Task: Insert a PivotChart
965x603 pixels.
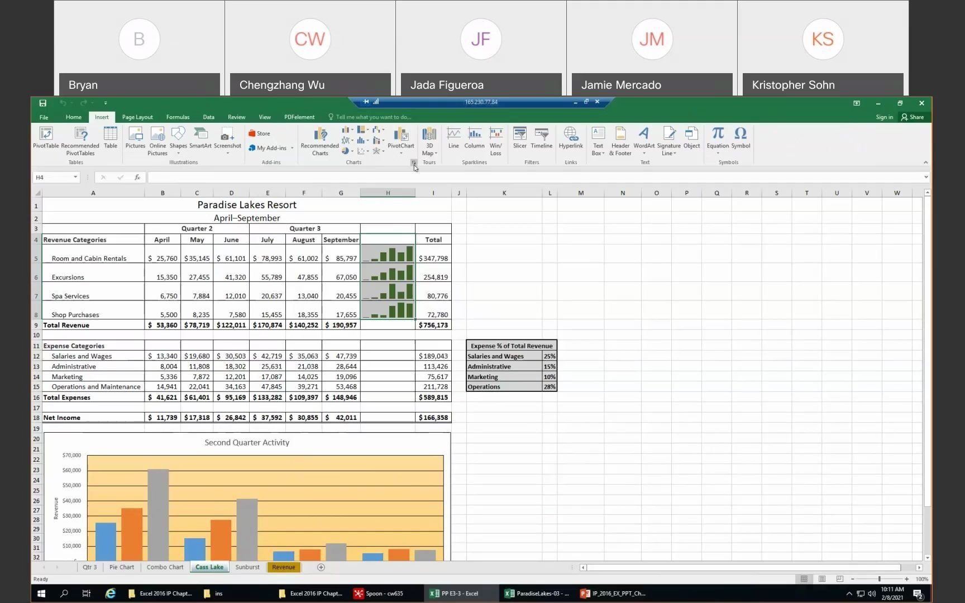Action: click(401, 141)
